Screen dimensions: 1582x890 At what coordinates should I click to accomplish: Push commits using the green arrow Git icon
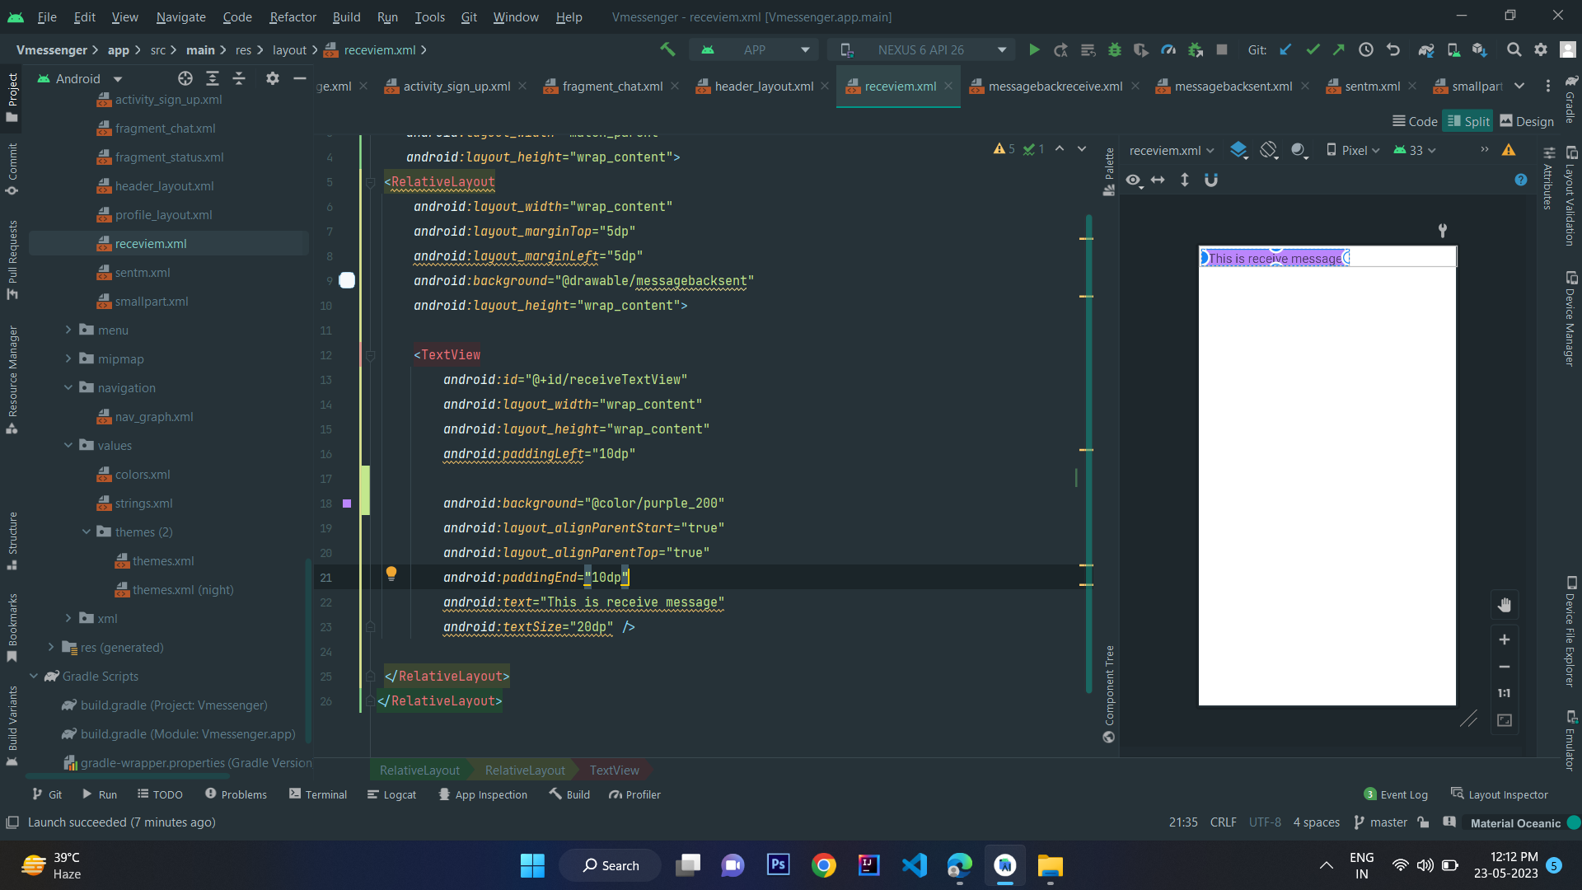pos(1340,49)
